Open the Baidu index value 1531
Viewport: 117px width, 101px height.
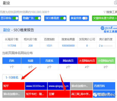click(x=49, y=46)
